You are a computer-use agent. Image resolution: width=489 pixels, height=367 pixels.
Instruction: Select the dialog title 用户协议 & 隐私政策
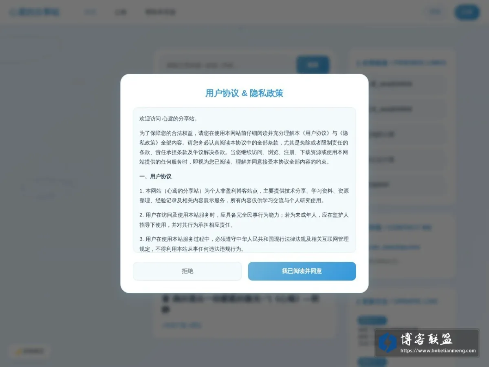(244, 93)
